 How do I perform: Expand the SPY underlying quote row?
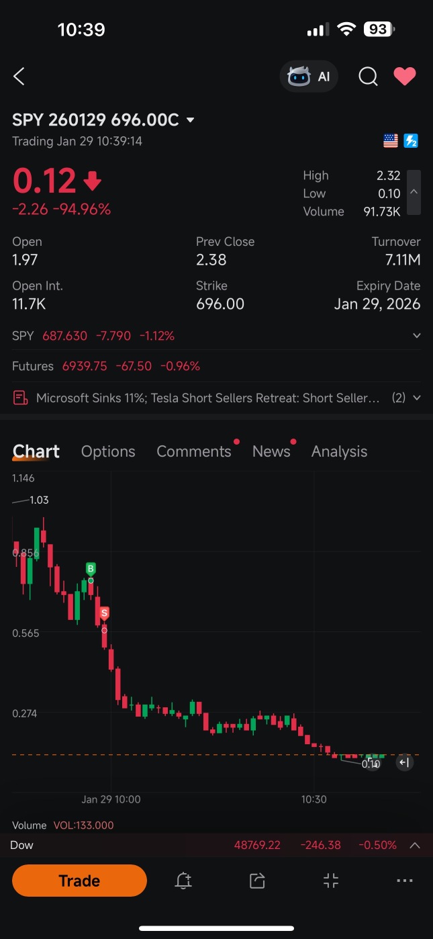(x=417, y=334)
